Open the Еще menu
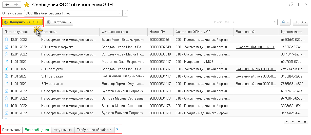Viewport: 311px width, 135px height. [x=300, y=22]
